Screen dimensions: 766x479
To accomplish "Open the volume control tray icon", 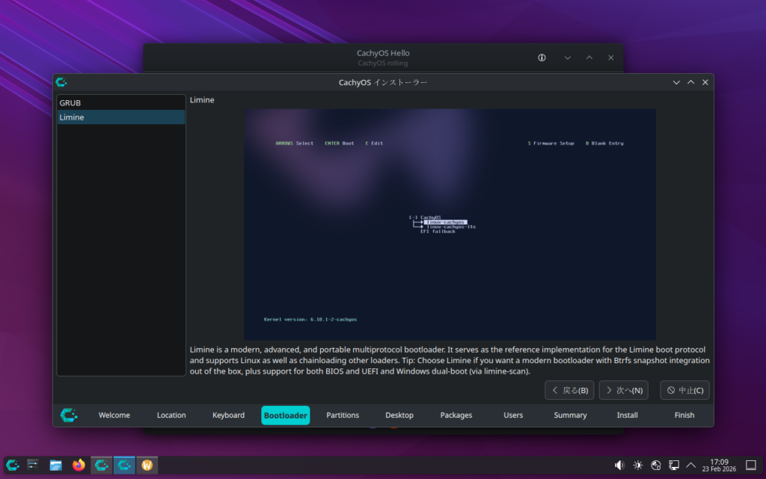I will pos(619,465).
